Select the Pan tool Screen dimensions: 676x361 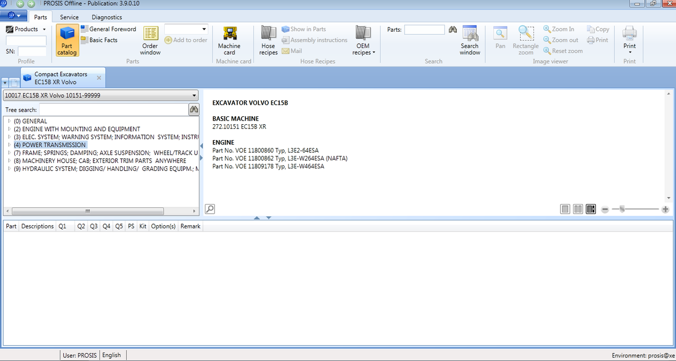500,38
